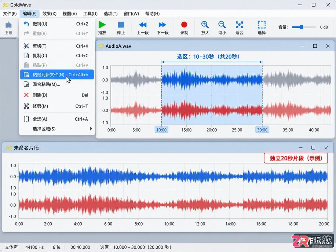
Task: Open the 工具(U) menu
Action: tap(90, 14)
